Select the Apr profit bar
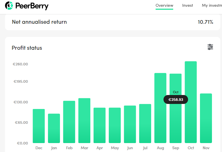This screenshot has width=222, height=152. coord(100,125)
